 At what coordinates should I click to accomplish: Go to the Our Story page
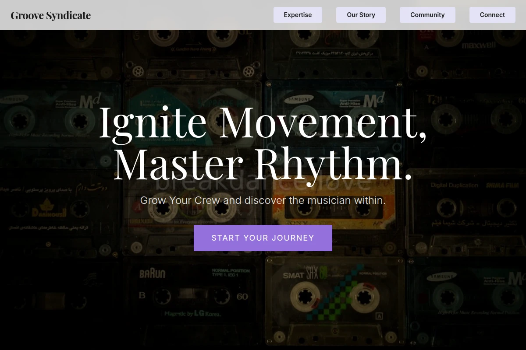pos(361,15)
